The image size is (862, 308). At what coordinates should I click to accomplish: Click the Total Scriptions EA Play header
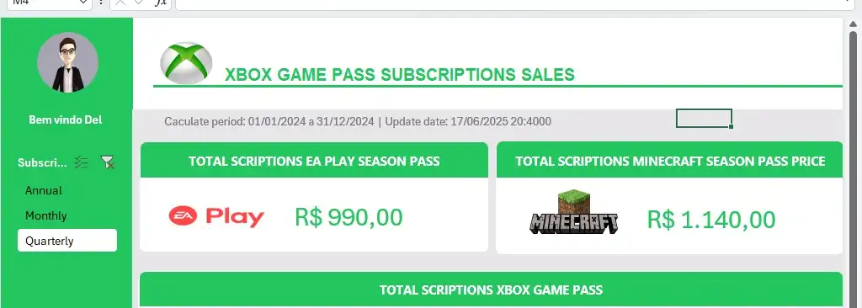[x=314, y=160]
